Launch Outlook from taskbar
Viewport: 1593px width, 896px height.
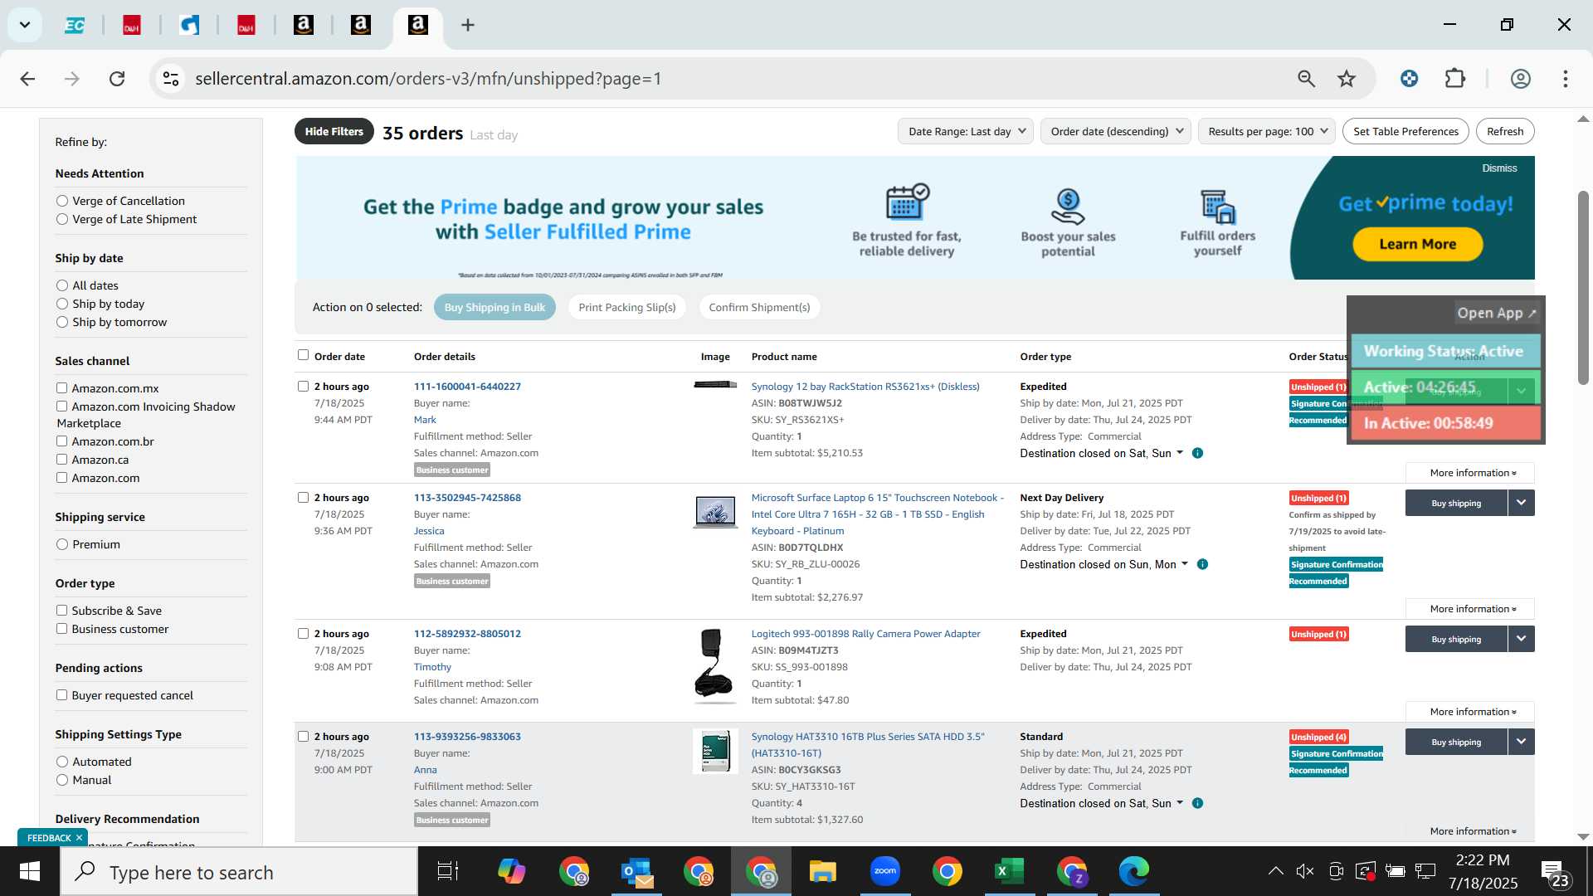[637, 872]
